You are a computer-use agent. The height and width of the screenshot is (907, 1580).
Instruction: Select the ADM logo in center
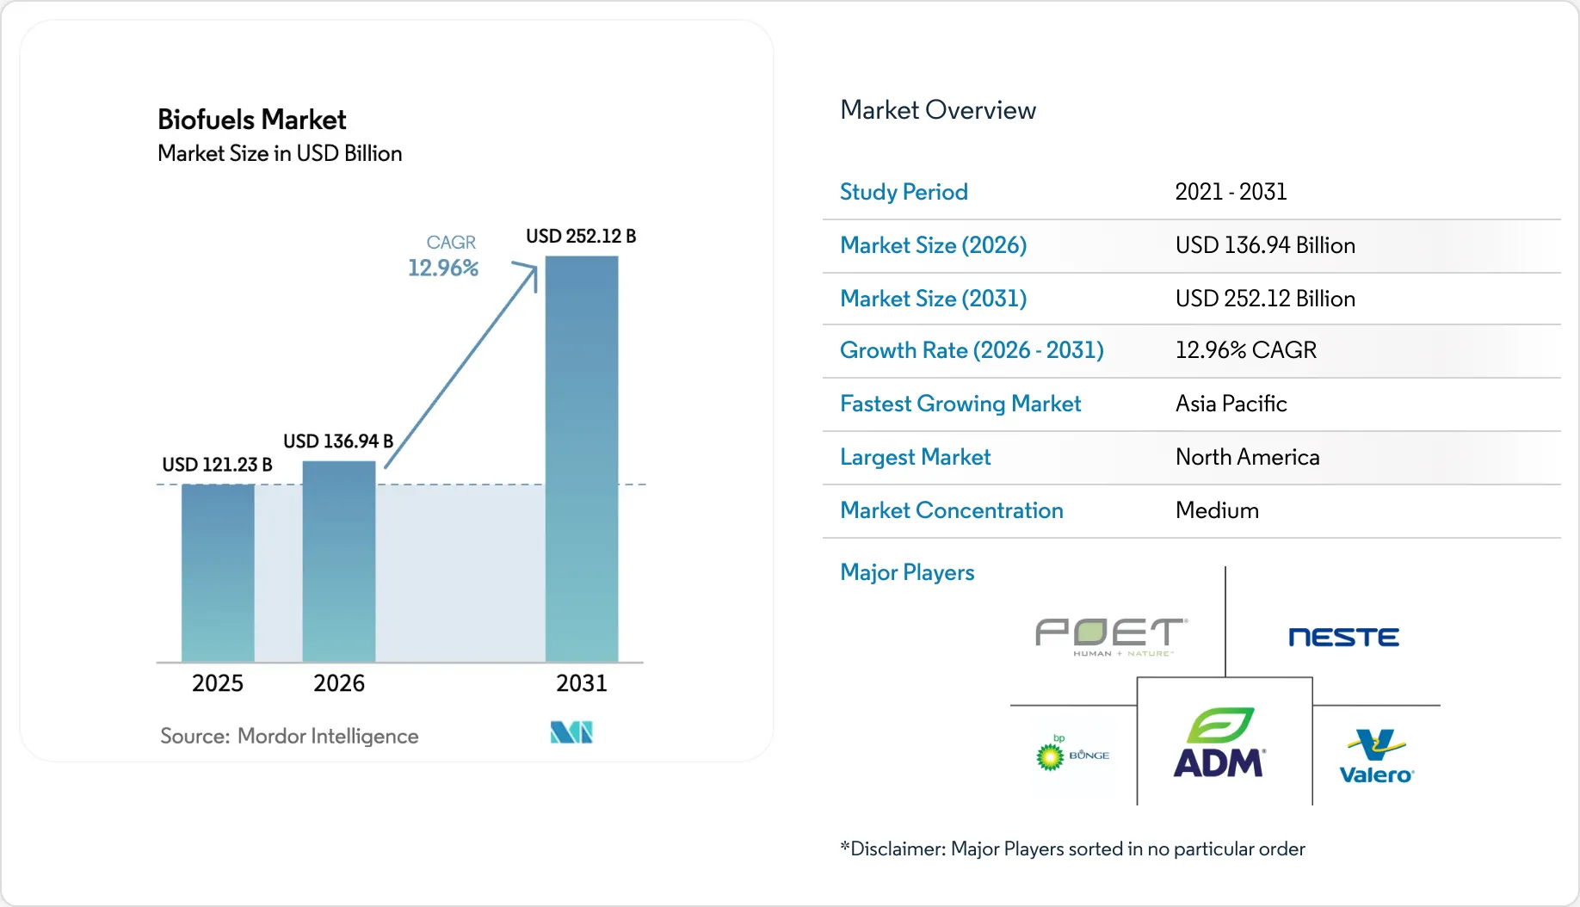(1219, 743)
